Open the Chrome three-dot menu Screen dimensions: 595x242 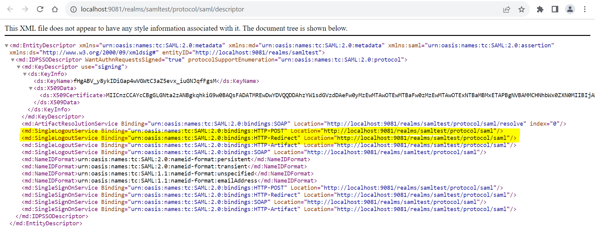point(585,9)
